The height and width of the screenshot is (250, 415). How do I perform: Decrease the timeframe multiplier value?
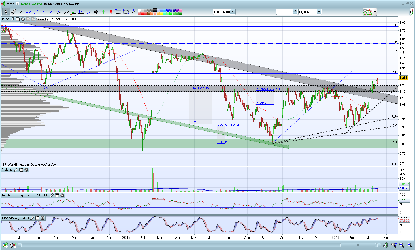(x=295, y=13)
